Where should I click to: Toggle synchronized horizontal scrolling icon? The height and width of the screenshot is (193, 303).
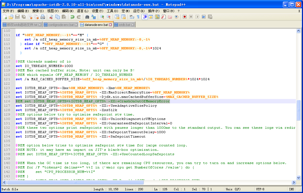coord(123,17)
